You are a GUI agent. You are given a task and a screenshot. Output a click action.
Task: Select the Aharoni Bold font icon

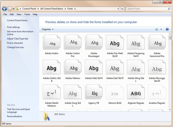point(115,92)
